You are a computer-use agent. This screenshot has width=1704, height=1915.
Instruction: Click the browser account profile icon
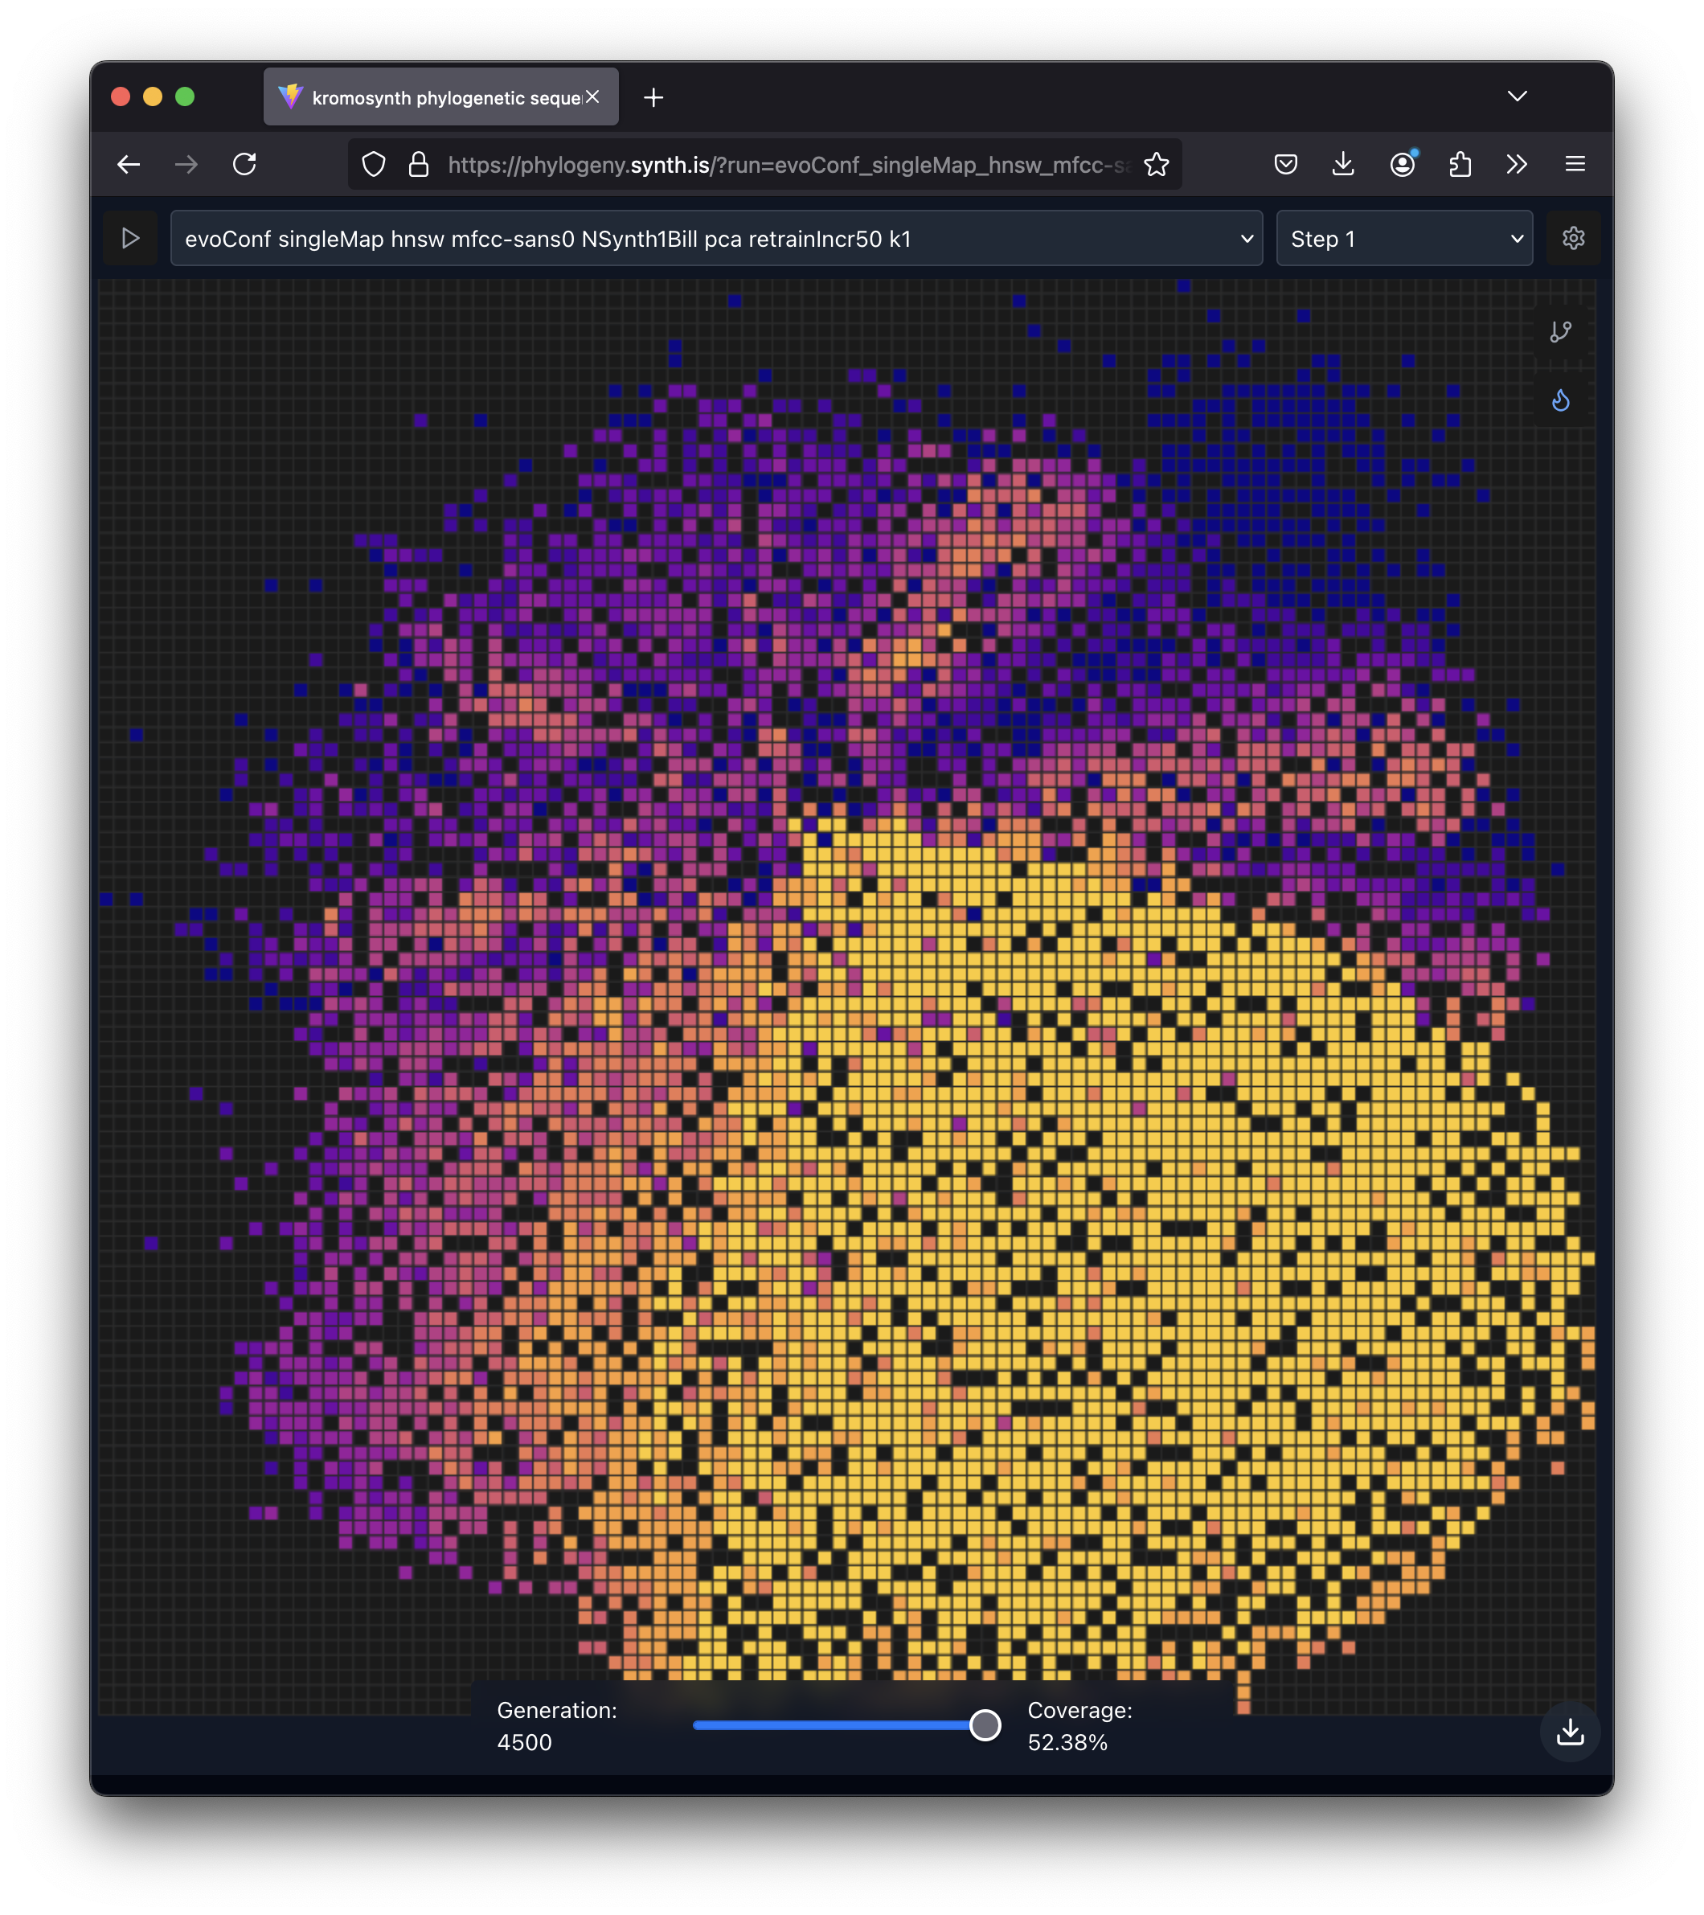1402,164
